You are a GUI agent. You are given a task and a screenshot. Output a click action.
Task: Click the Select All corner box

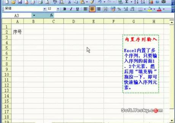click(x=6, y=21)
